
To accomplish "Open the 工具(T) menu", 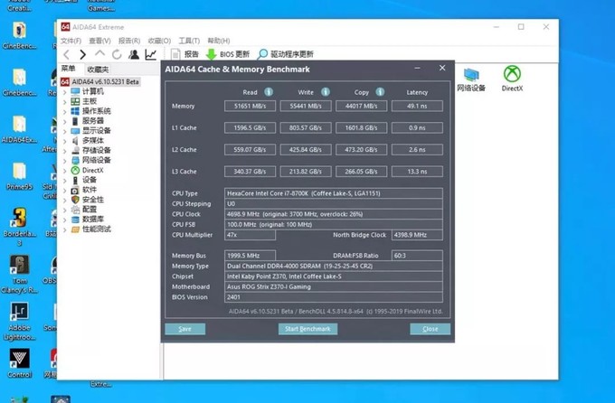I will [x=189, y=41].
